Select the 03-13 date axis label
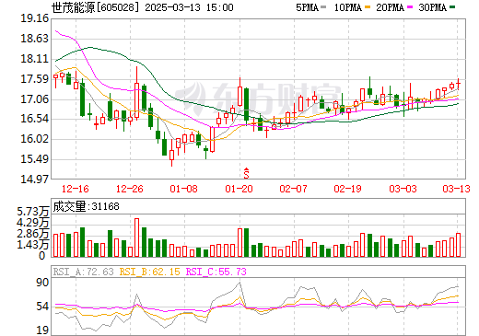Viewport: 479px width, 336px height. [456, 189]
